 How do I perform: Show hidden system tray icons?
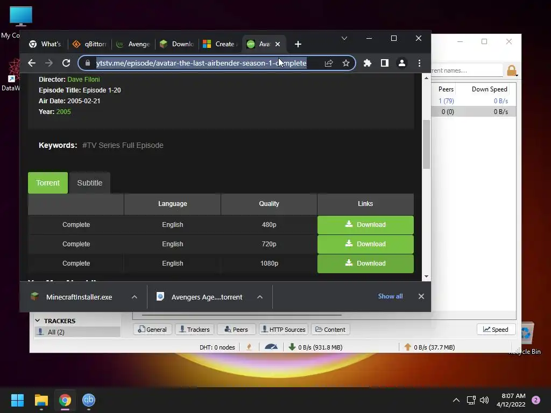point(456,400)
